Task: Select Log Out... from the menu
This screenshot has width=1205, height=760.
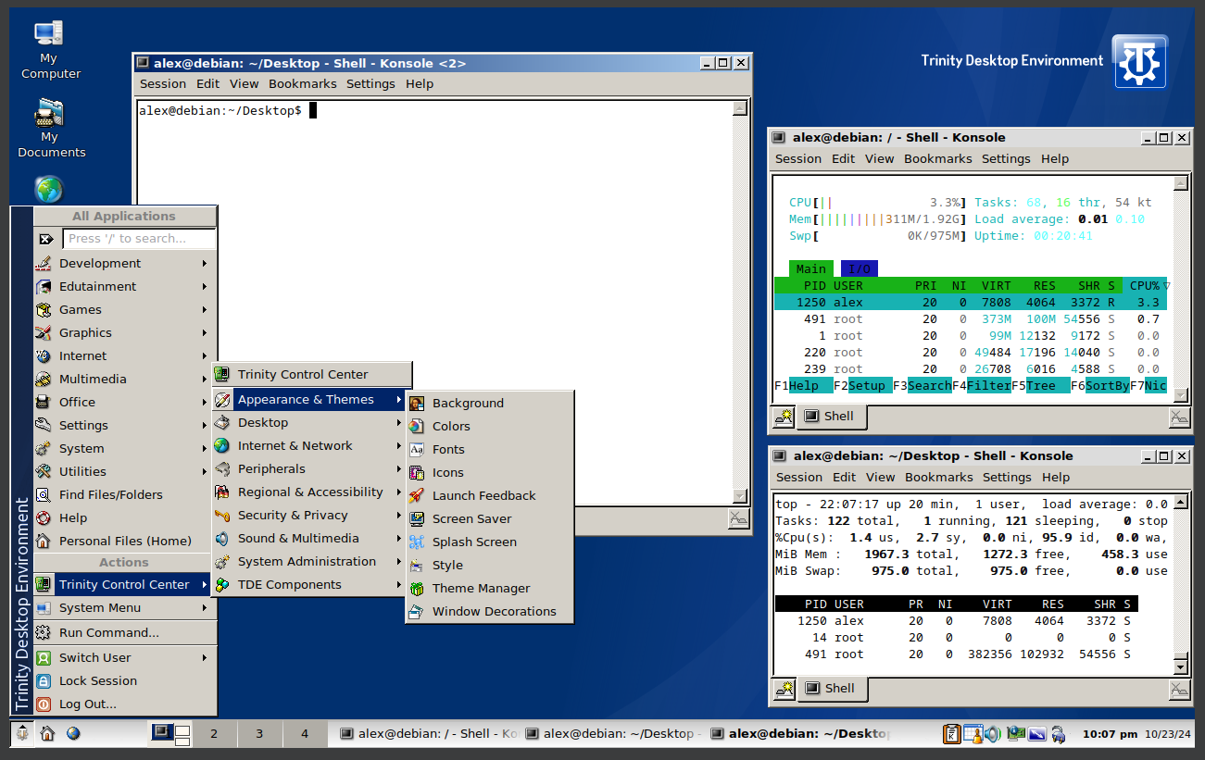Action: click(x=87, y=704)
